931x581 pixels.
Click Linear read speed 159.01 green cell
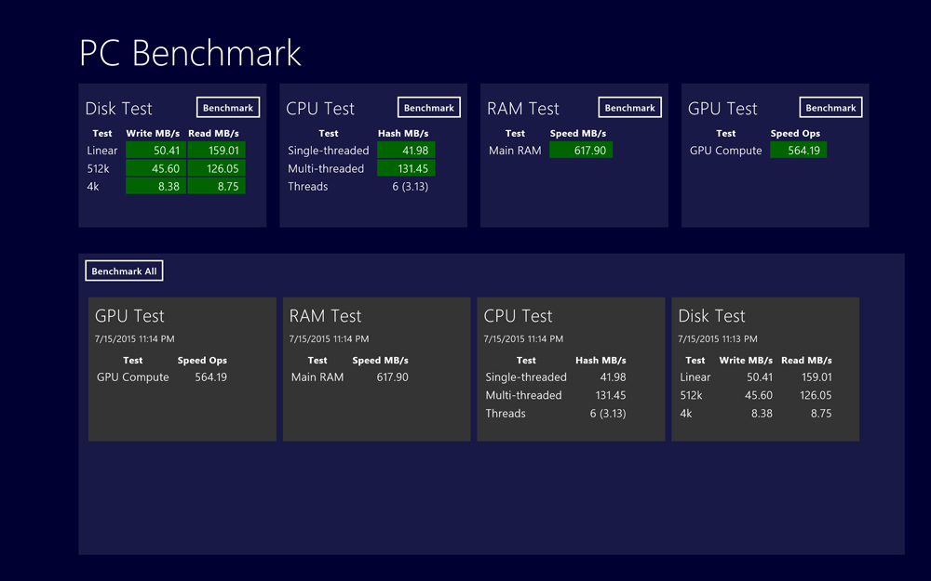point(216,151)
